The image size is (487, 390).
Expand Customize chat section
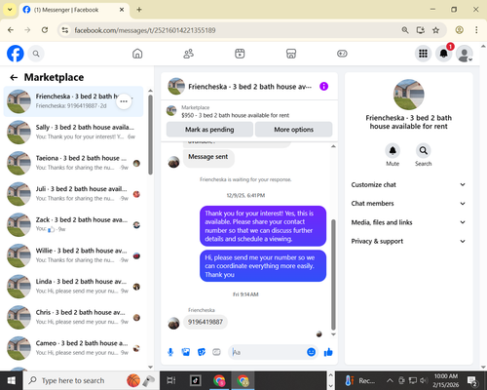tap(408, 184)
